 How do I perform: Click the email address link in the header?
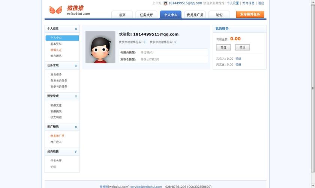pyautogui.click(x=185, y=3)
